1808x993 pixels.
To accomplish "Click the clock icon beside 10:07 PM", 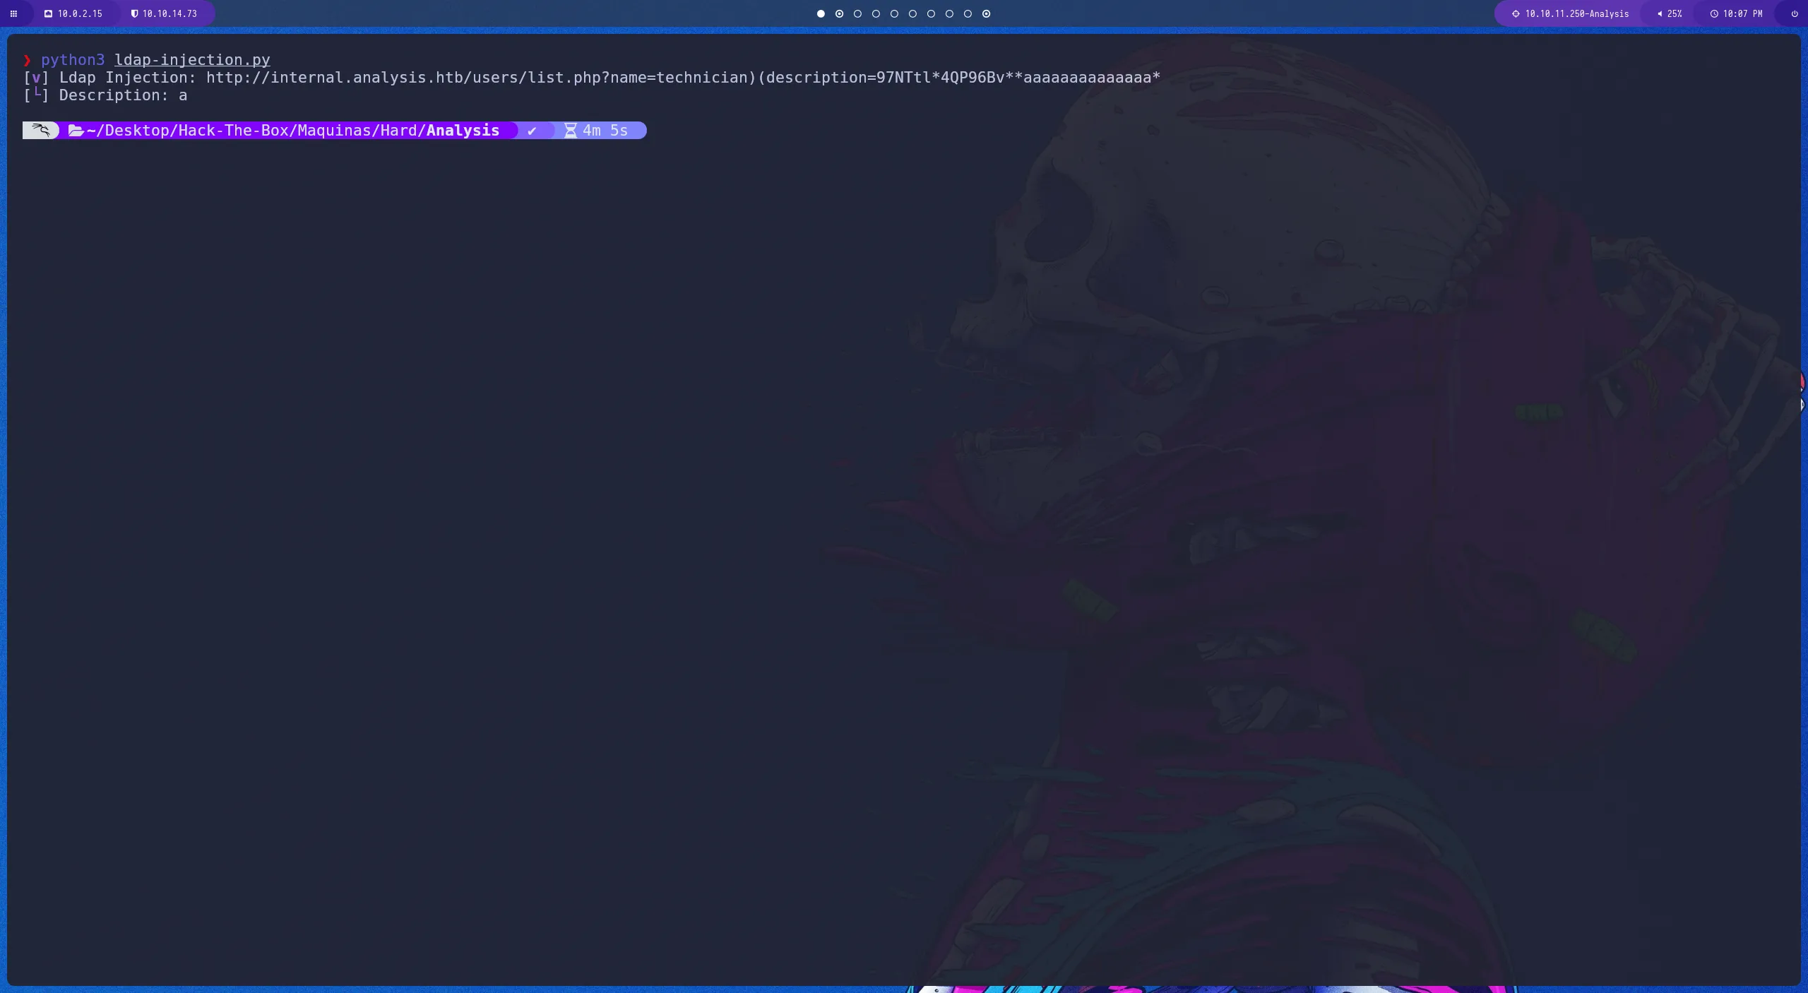I will [x=1714, y=13].
